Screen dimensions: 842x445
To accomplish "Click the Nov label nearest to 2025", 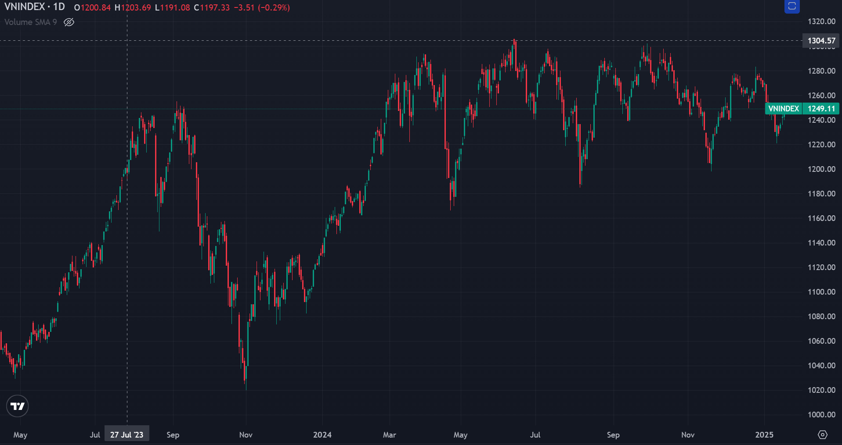I will click(687, 434).
